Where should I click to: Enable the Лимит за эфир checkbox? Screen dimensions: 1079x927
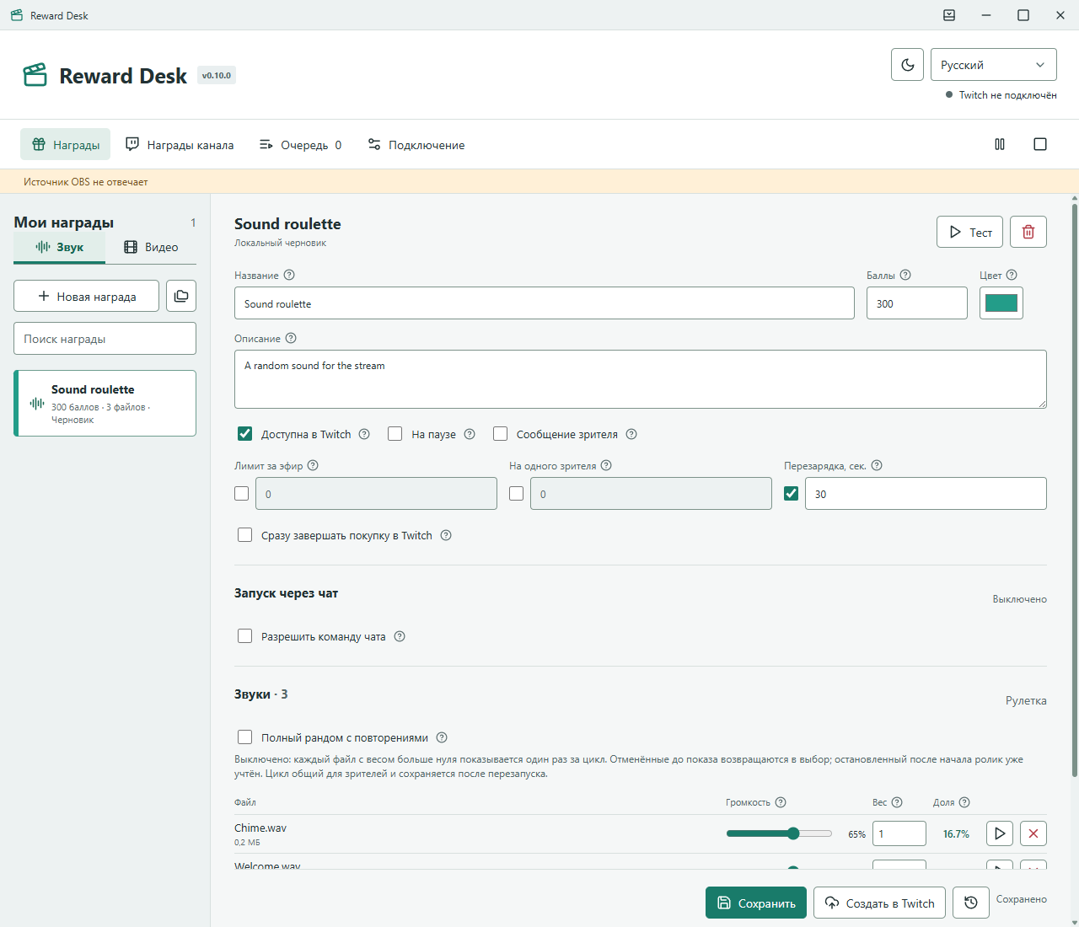click(x=242, y=494)
